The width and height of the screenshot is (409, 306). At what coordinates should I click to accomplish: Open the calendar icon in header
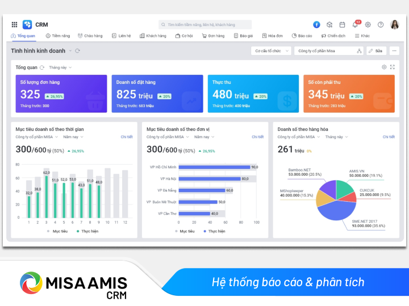[342, 24]
